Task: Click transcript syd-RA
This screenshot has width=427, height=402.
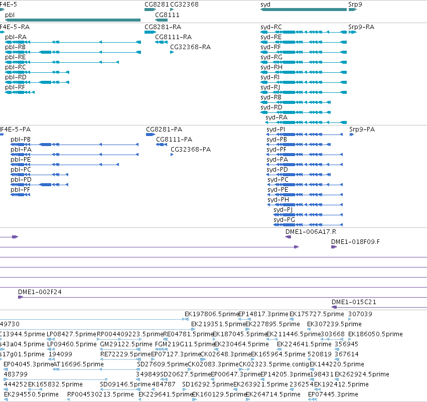Action: 306,122
